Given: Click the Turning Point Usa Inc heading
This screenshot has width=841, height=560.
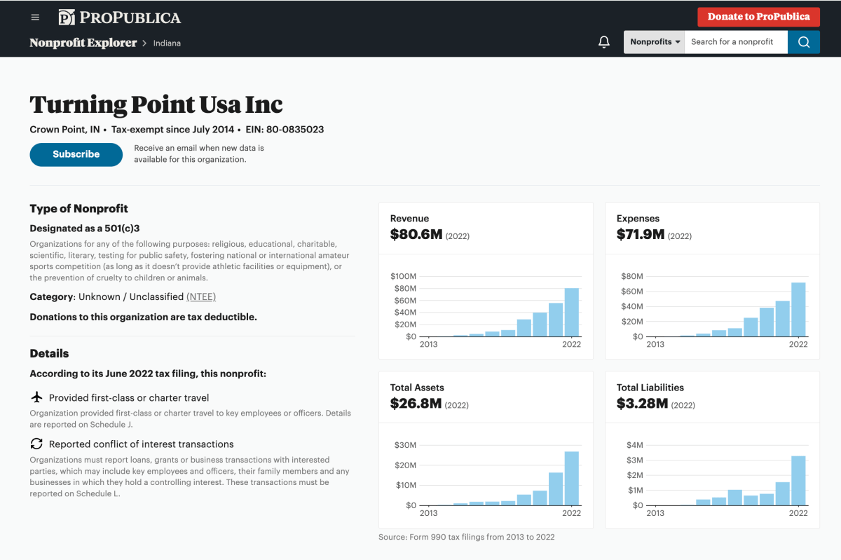Looking at the screenshot, I should pos(156,104).
